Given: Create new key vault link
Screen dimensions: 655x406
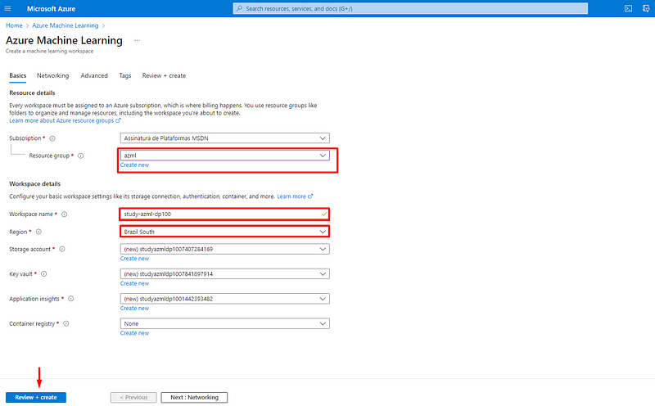Looking at the screenshot, I should pyautogui.click(x=134, y=283).
